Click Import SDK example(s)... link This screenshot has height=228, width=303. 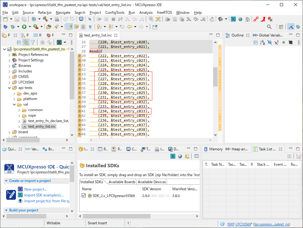pyautogui.click(x=44, y=195)
